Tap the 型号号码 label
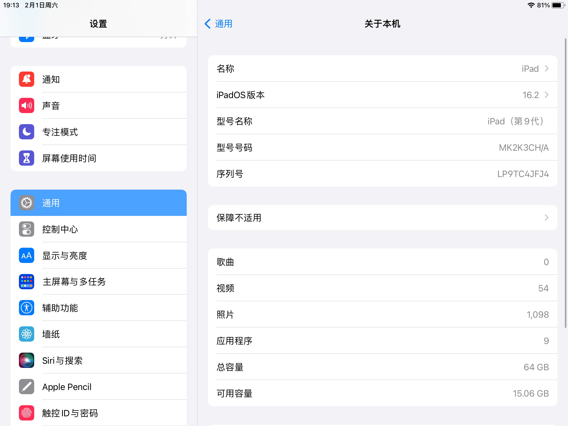Screen dimensions: 568x426 [x=234, y=148]
